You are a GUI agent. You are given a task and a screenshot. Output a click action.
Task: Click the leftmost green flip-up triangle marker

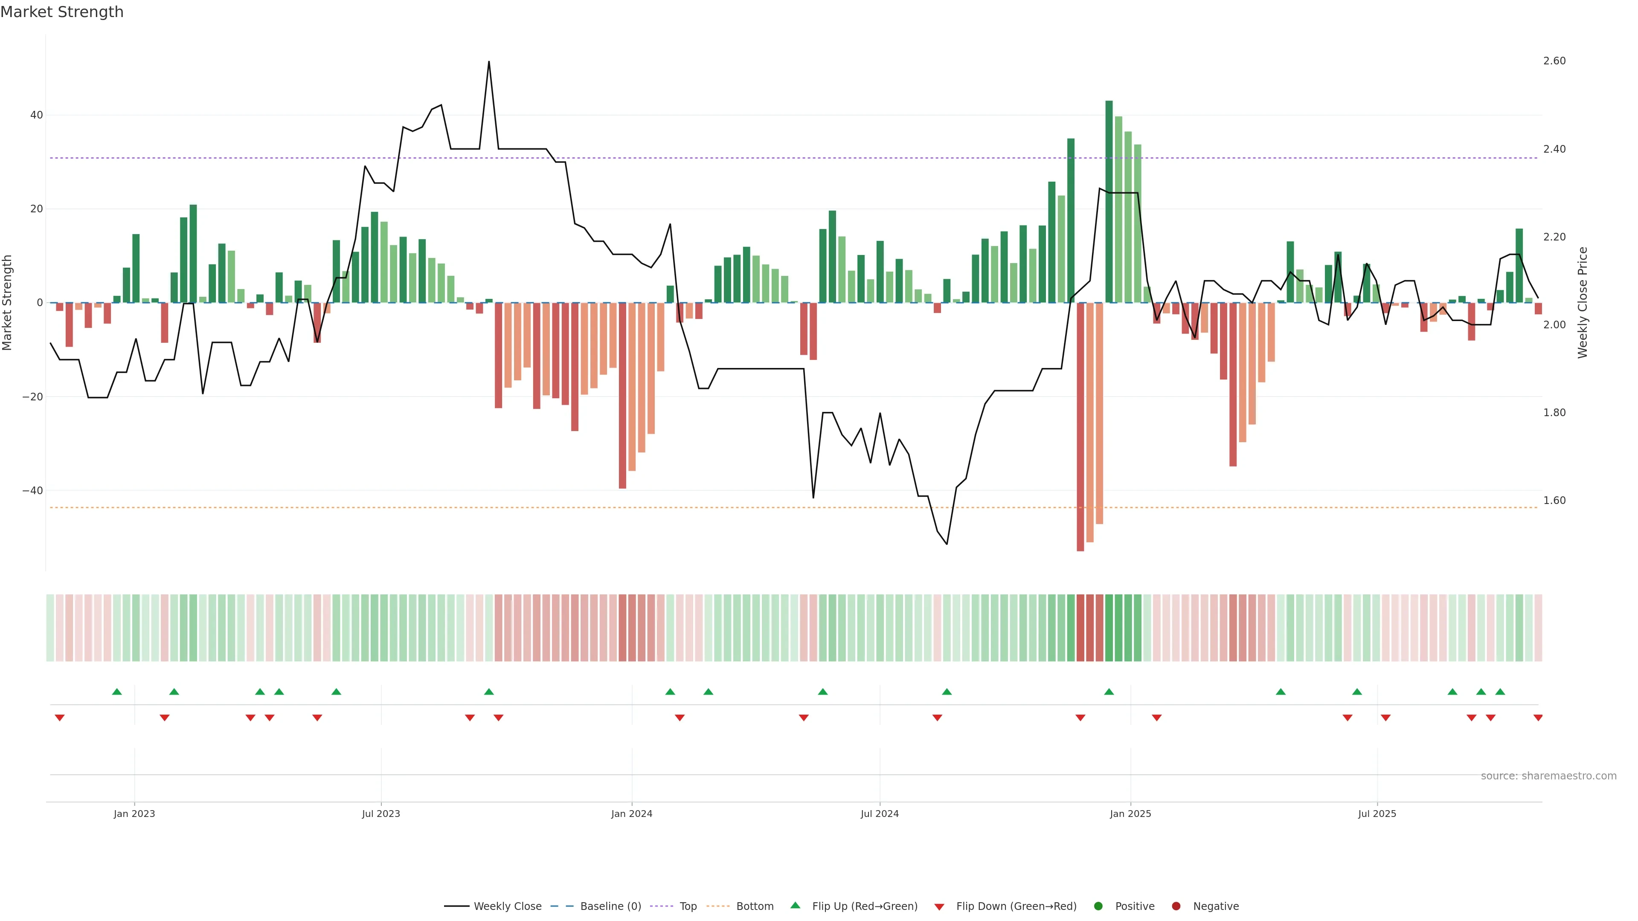pos(116,692)
